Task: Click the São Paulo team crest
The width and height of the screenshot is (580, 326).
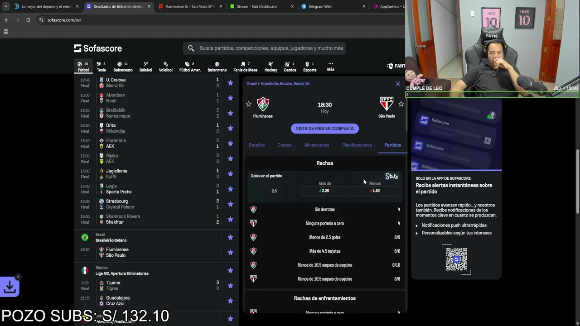Action: click(x=387, y=104)
